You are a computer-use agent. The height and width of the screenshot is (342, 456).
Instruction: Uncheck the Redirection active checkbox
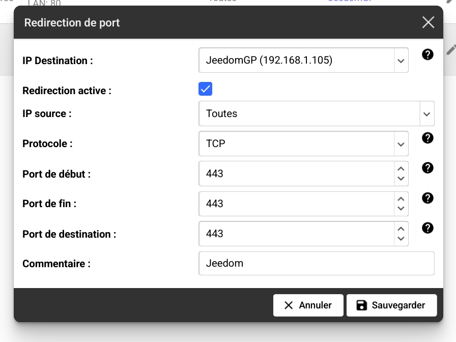click(x=205, y=89)
